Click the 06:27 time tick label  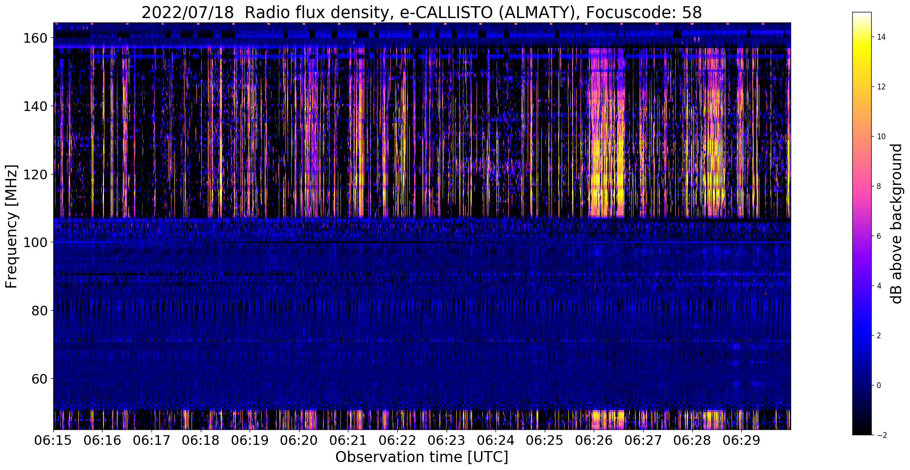(643, 440)
